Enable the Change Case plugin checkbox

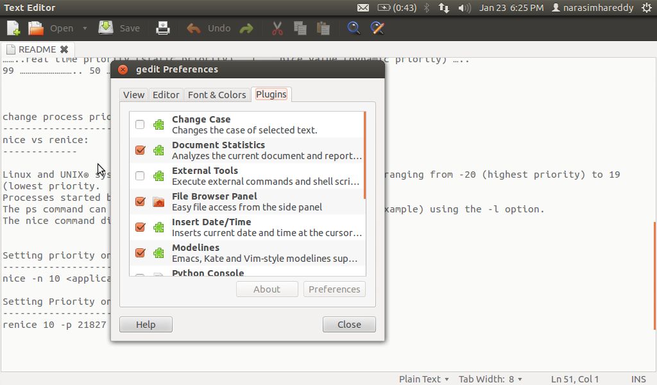click(140, 124)
